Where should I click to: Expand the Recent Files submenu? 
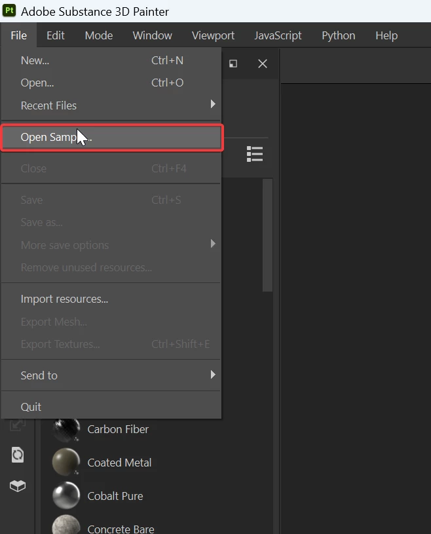tap(111, 105)
